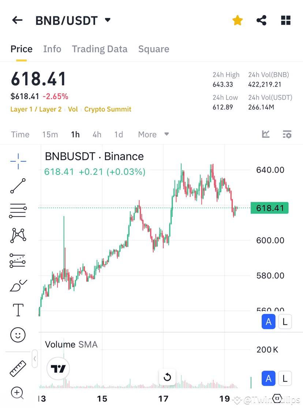The height and width of the screenshot is (408, 303).
Task: Select the text annotation tool
Action: tap(18, 310)
